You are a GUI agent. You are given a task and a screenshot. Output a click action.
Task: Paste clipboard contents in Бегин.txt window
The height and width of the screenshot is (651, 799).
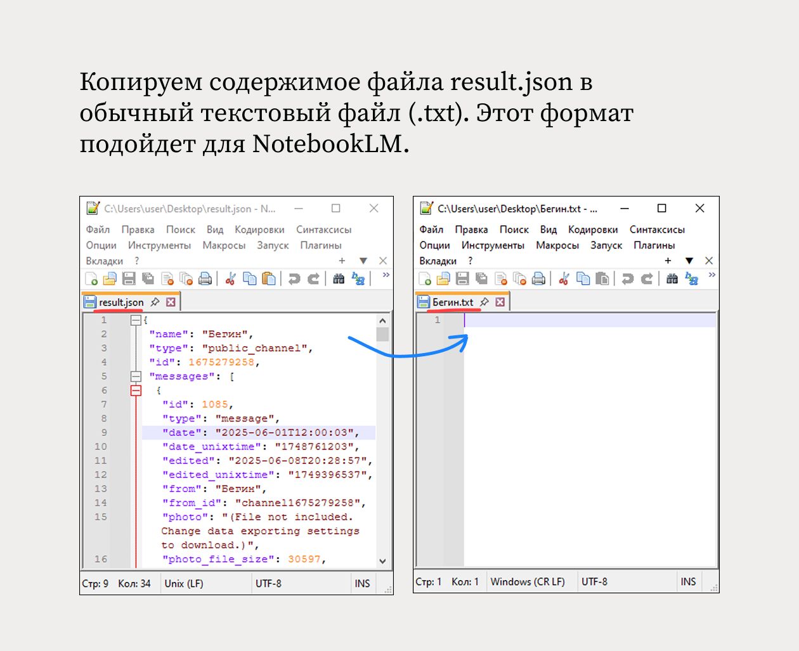(x=603, y=278)
